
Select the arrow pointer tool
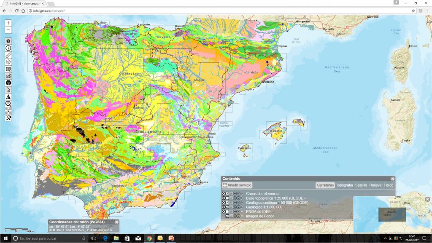click(8, 90)
